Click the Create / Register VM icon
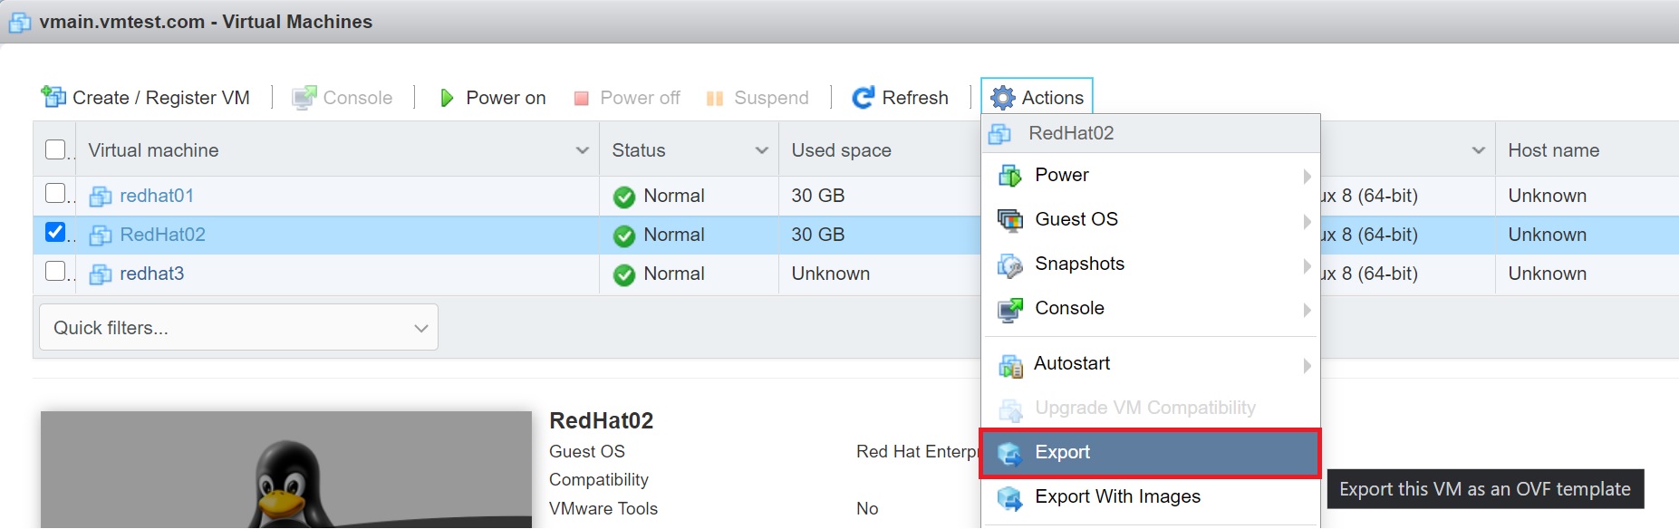1679x529 pixels. click(x=53, y=97)
